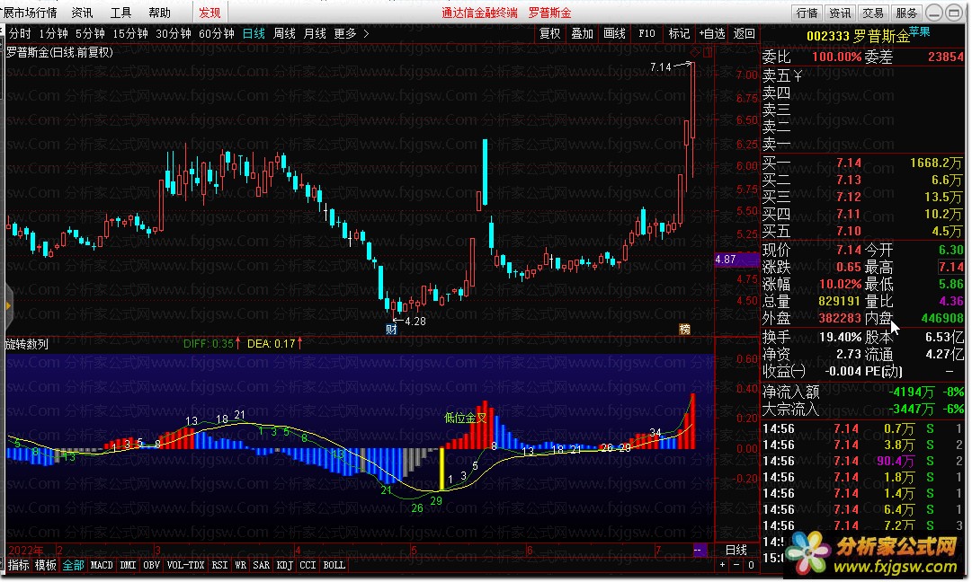Switch to 1分钟 timeframe
The width and height of the screenshot is (972, 582).
53,33
